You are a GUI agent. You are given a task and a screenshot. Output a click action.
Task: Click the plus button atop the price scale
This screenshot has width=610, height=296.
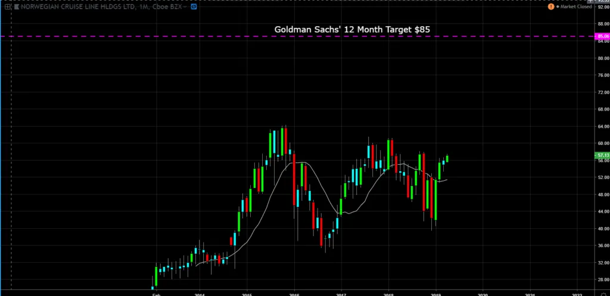[590, 2]
